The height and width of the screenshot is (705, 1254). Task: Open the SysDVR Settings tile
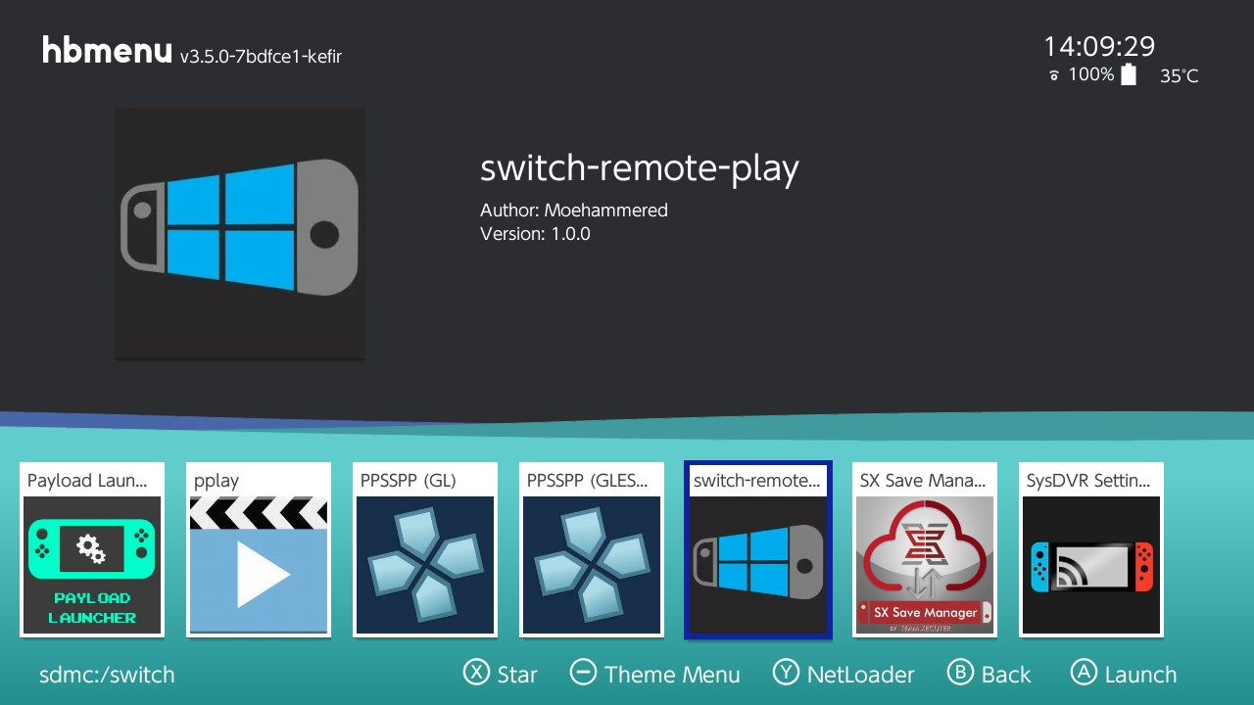1091,549
